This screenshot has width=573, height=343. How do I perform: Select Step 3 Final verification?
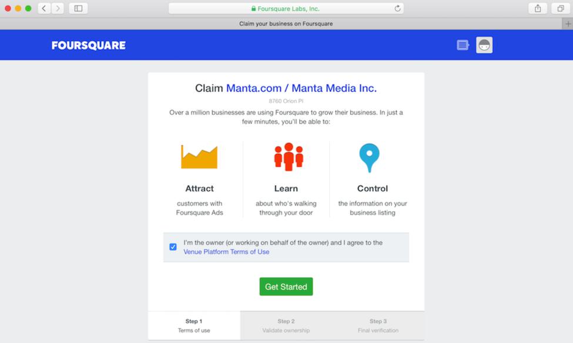[378, 325]
